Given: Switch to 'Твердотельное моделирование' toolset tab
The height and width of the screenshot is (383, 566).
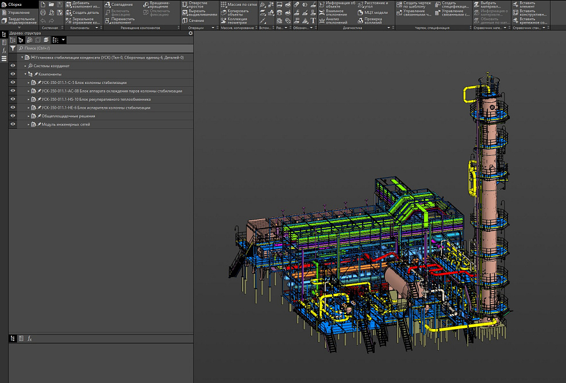Looking at the screenshot, I should pos(22,21).
